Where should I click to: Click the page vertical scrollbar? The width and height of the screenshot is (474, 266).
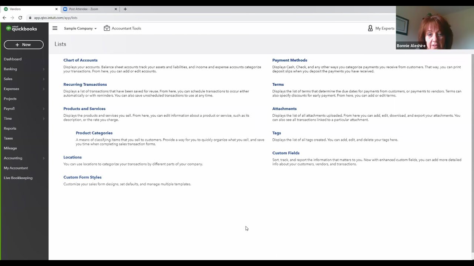pos(473,153)
